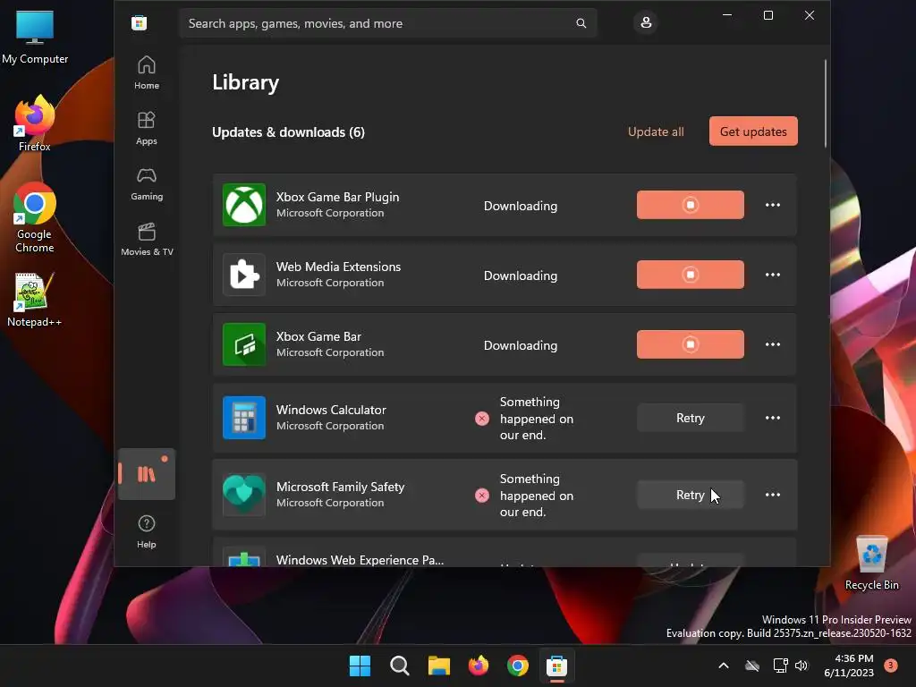Click the Store window vertical scrollbar
The width and height of the screenshot is (916, 687).
[x=826, y=103]
